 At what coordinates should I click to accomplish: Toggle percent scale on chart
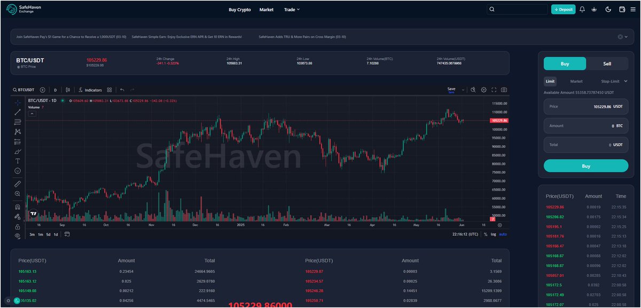tap(486, 234)
